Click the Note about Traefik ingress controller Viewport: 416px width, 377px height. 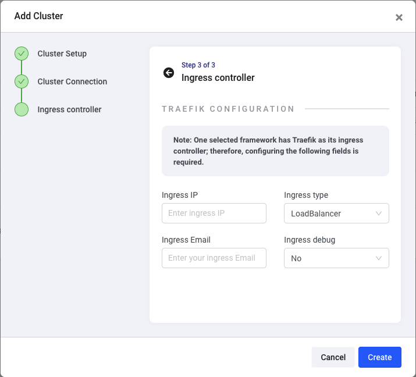tap(275, 151)
